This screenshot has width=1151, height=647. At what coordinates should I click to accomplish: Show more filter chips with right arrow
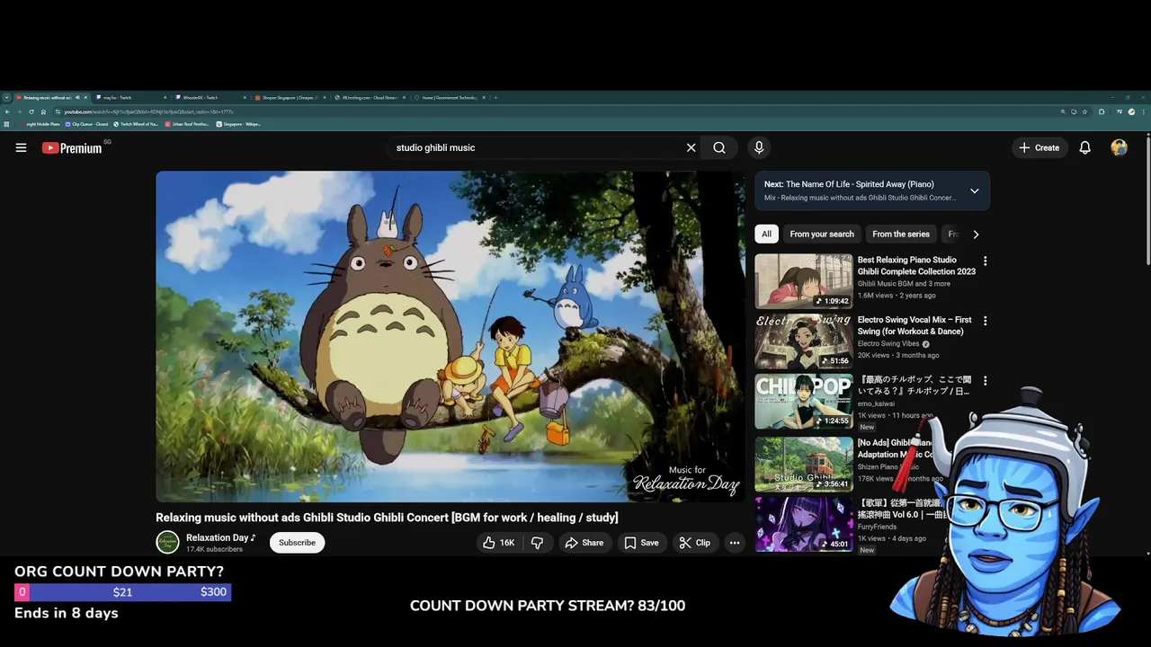(x=976, y=235)
